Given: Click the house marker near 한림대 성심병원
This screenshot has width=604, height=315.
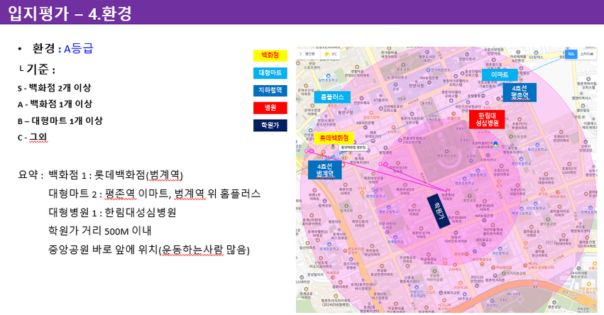Looking at the screenshot, I should click(x=495, y=145).
